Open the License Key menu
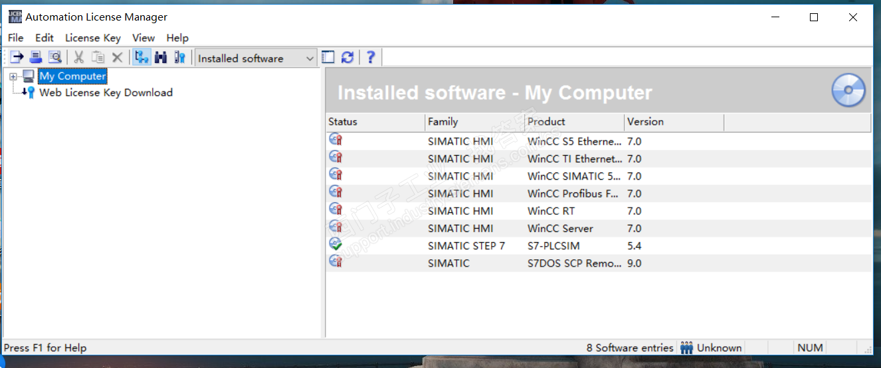881x368 pixels. [93, 38]
